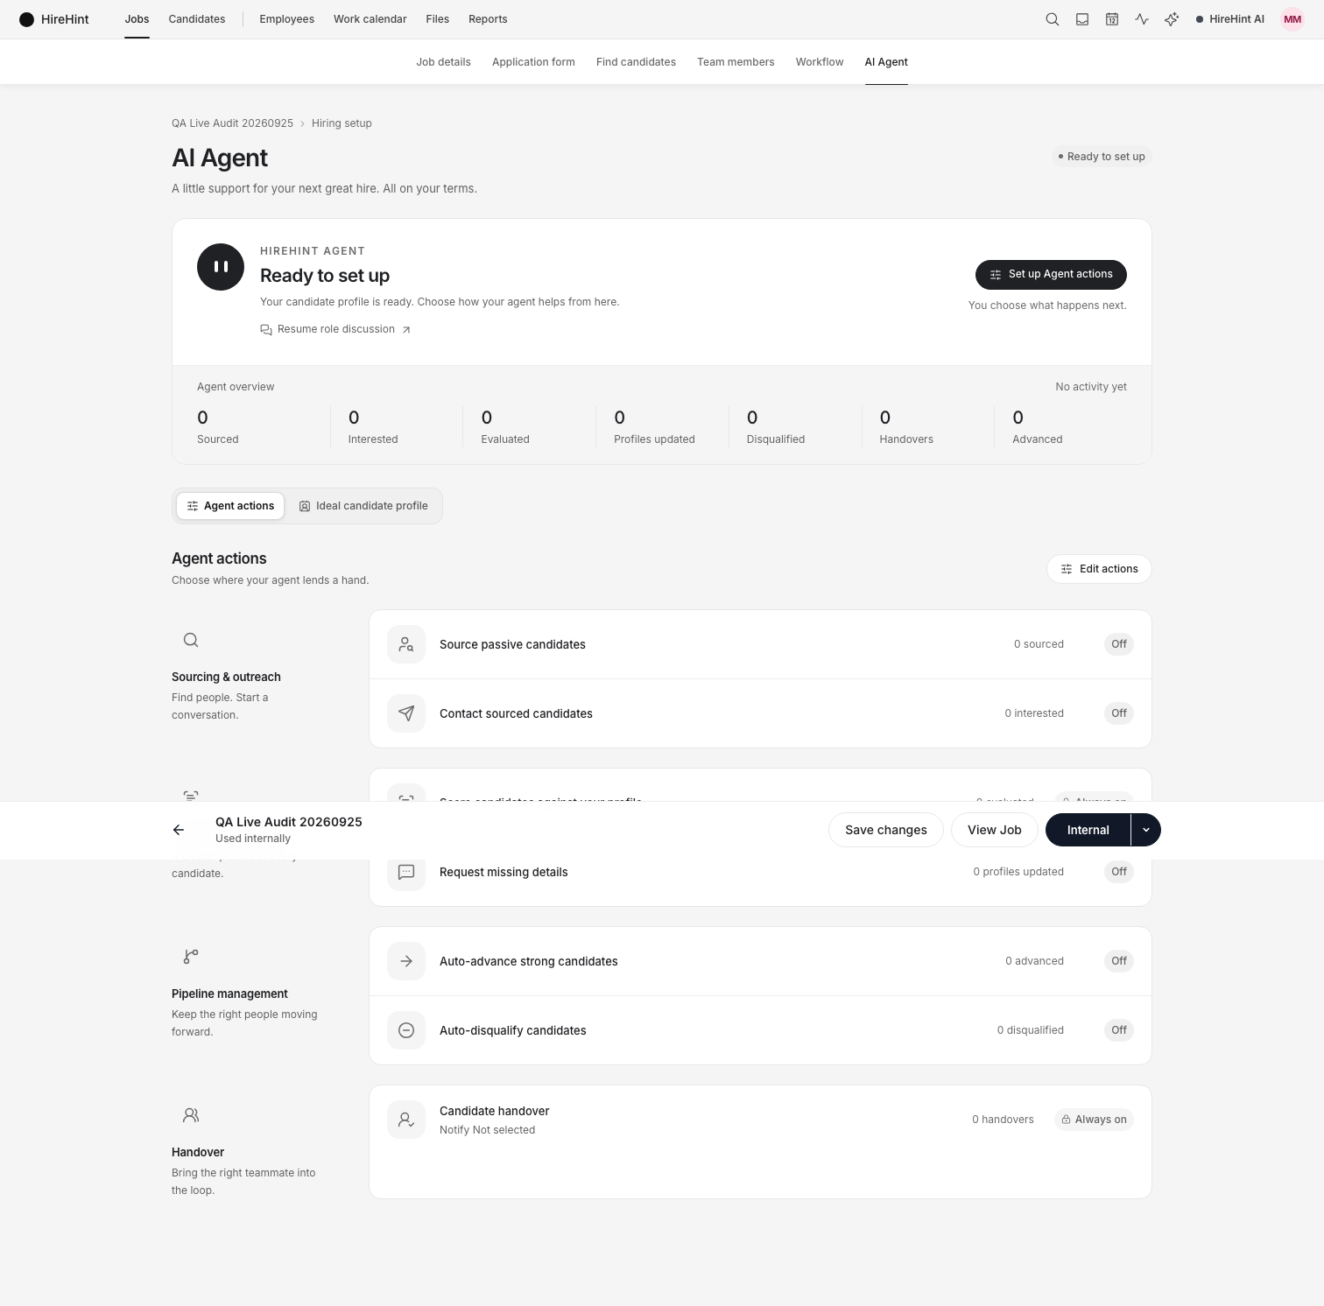Toggle the Off switch for Source passive candidates
This screenshot has width=1324, height=1306.
point(1119,644)
